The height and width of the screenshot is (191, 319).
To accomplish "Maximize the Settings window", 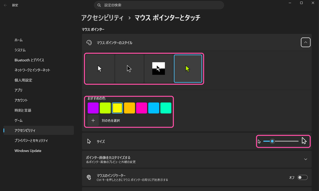I will click(301, 3).
